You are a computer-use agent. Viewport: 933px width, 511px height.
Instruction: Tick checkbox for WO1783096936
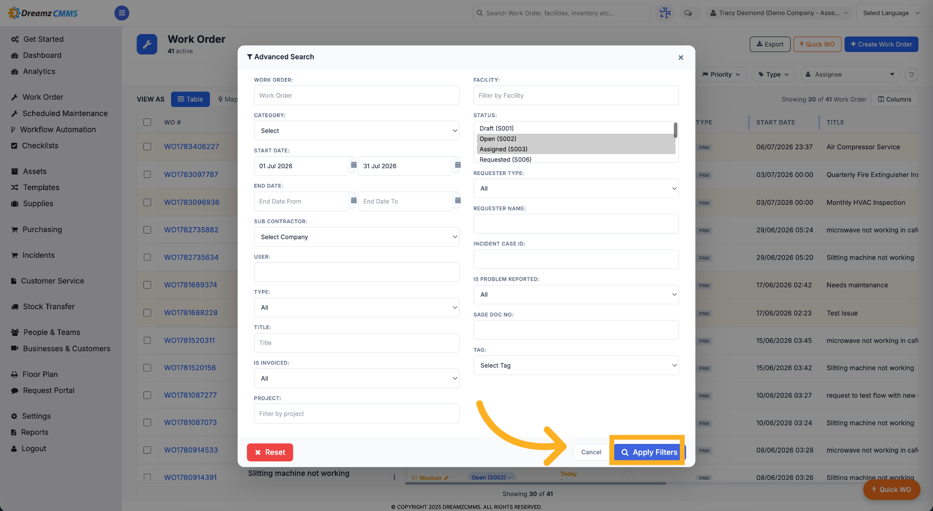pos(147,202)
